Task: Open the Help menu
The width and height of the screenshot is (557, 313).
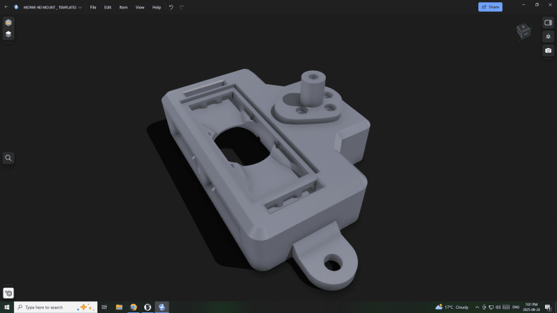Action: (157, 7)
